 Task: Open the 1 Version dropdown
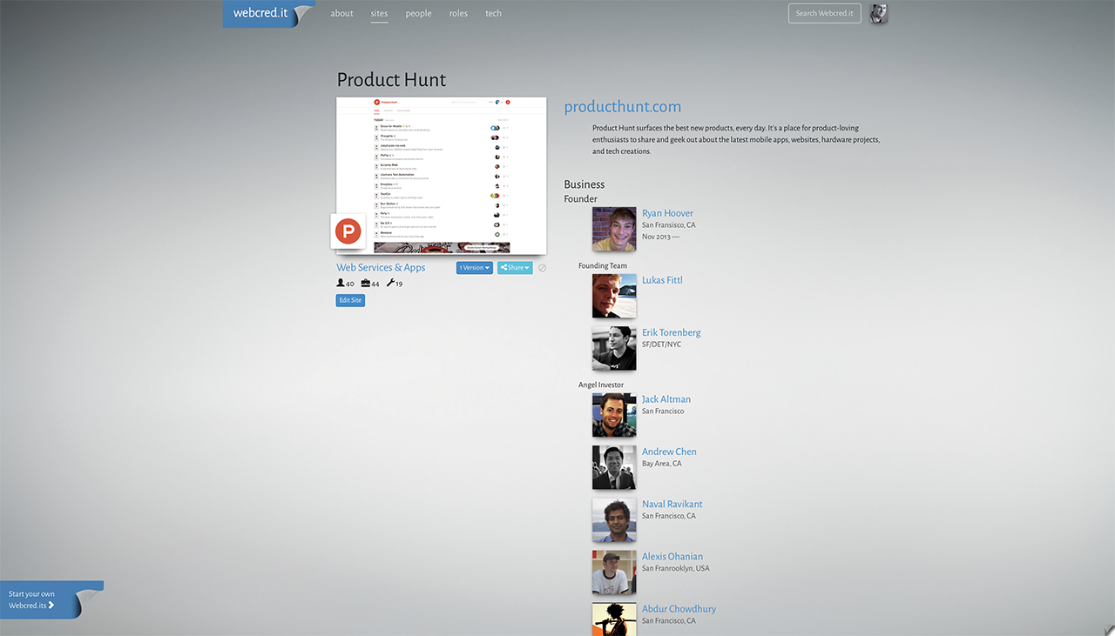click(474, 268)
